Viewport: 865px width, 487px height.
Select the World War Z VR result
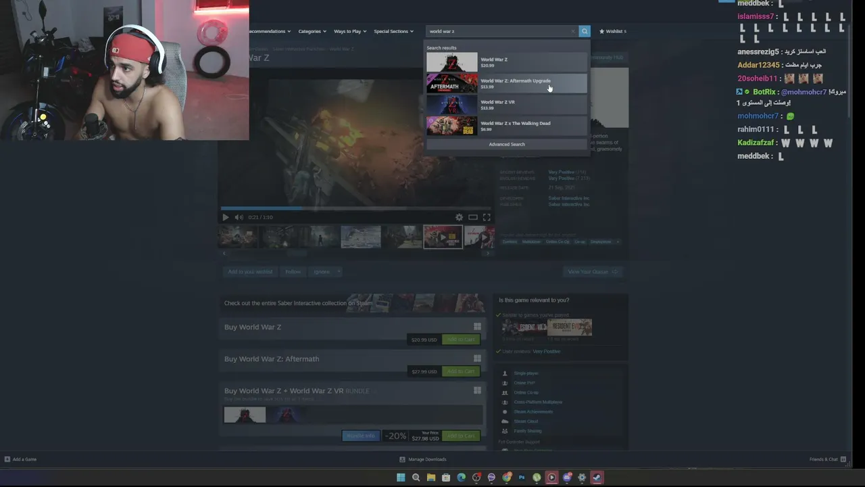click(x=506, y=105)
